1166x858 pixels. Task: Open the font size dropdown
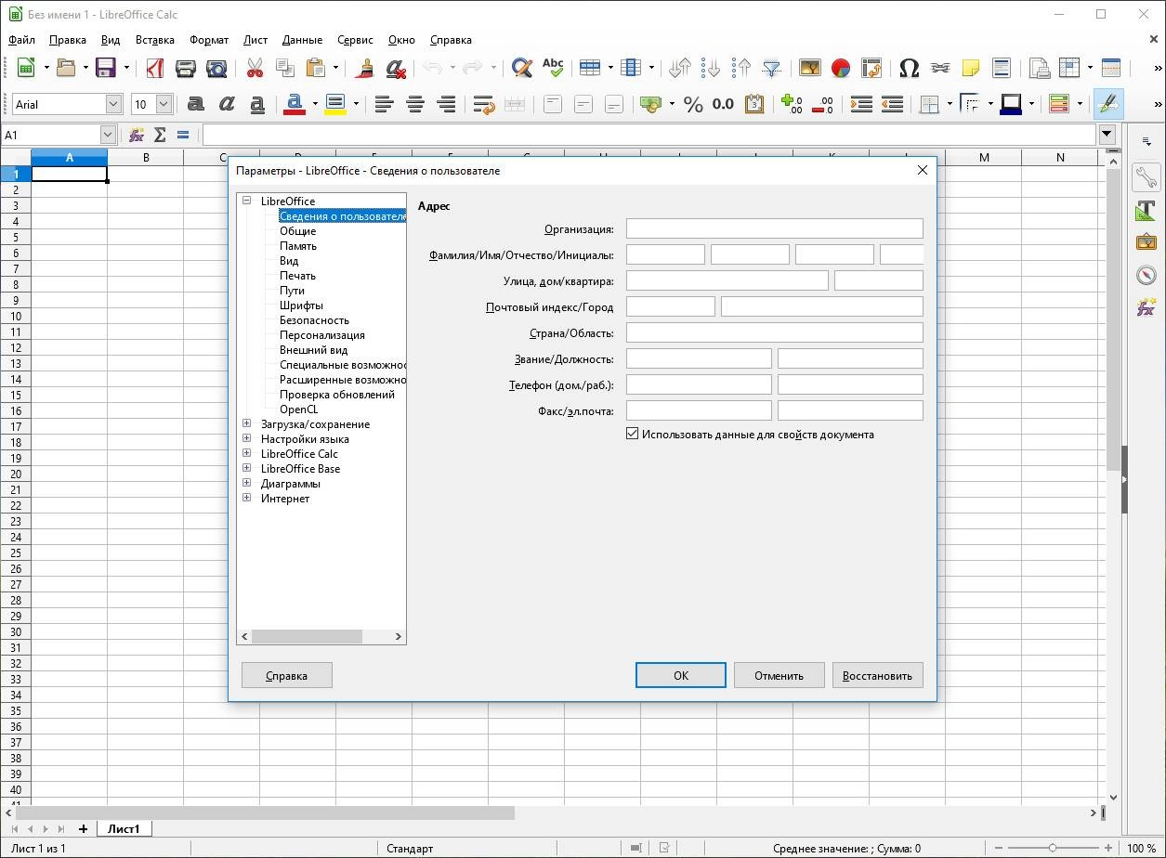pyautogui.click(x=164, y=104)
